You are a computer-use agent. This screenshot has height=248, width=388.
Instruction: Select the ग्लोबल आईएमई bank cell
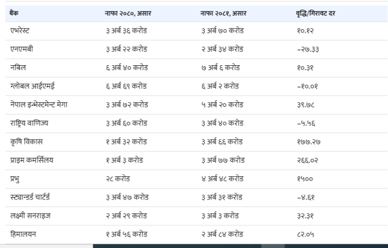(x=32, y=86)
